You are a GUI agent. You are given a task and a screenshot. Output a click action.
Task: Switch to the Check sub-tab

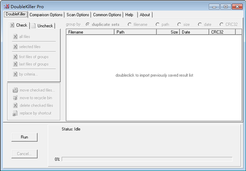(18, 25)
